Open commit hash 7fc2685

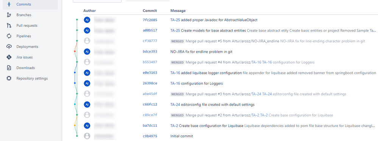150,20
